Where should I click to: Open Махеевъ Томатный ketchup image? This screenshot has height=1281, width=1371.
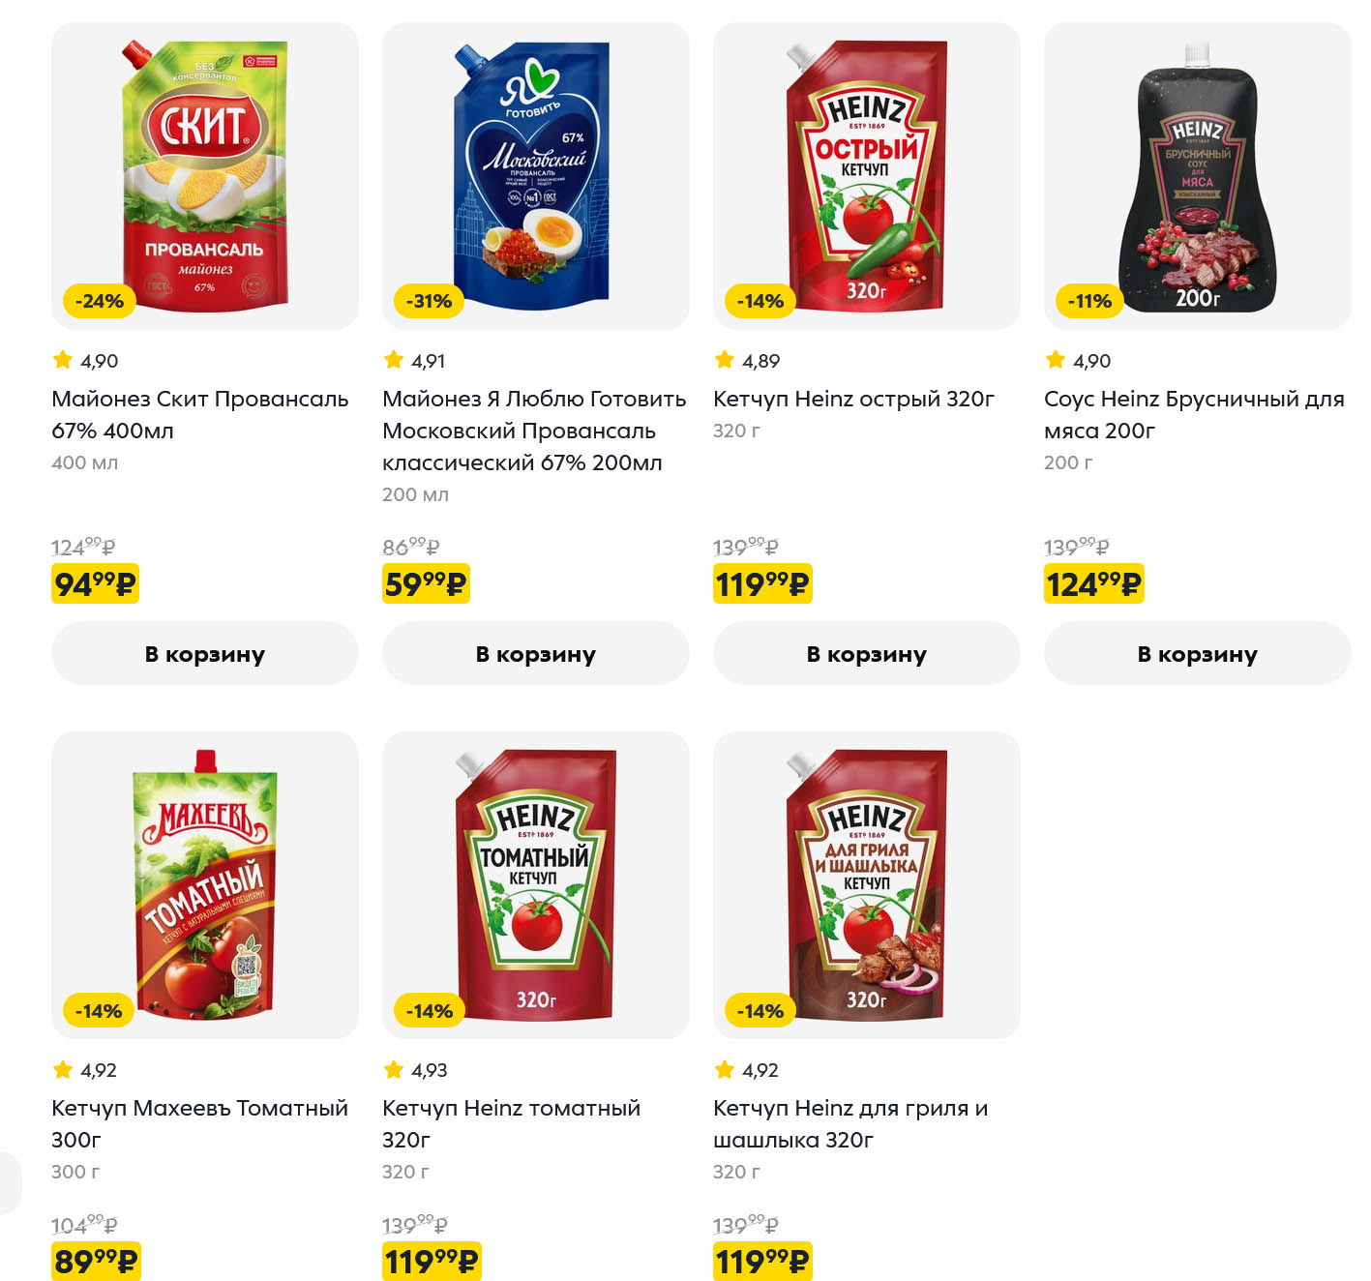tap(204, 884)
